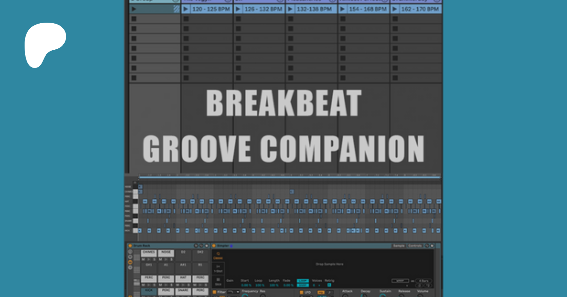Launch the 120 - 125 BPM clip

[186, 9]
